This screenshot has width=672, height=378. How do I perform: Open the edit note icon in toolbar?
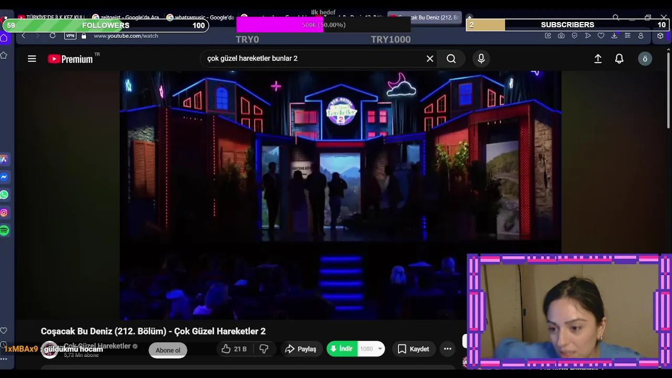click(548, 36)
